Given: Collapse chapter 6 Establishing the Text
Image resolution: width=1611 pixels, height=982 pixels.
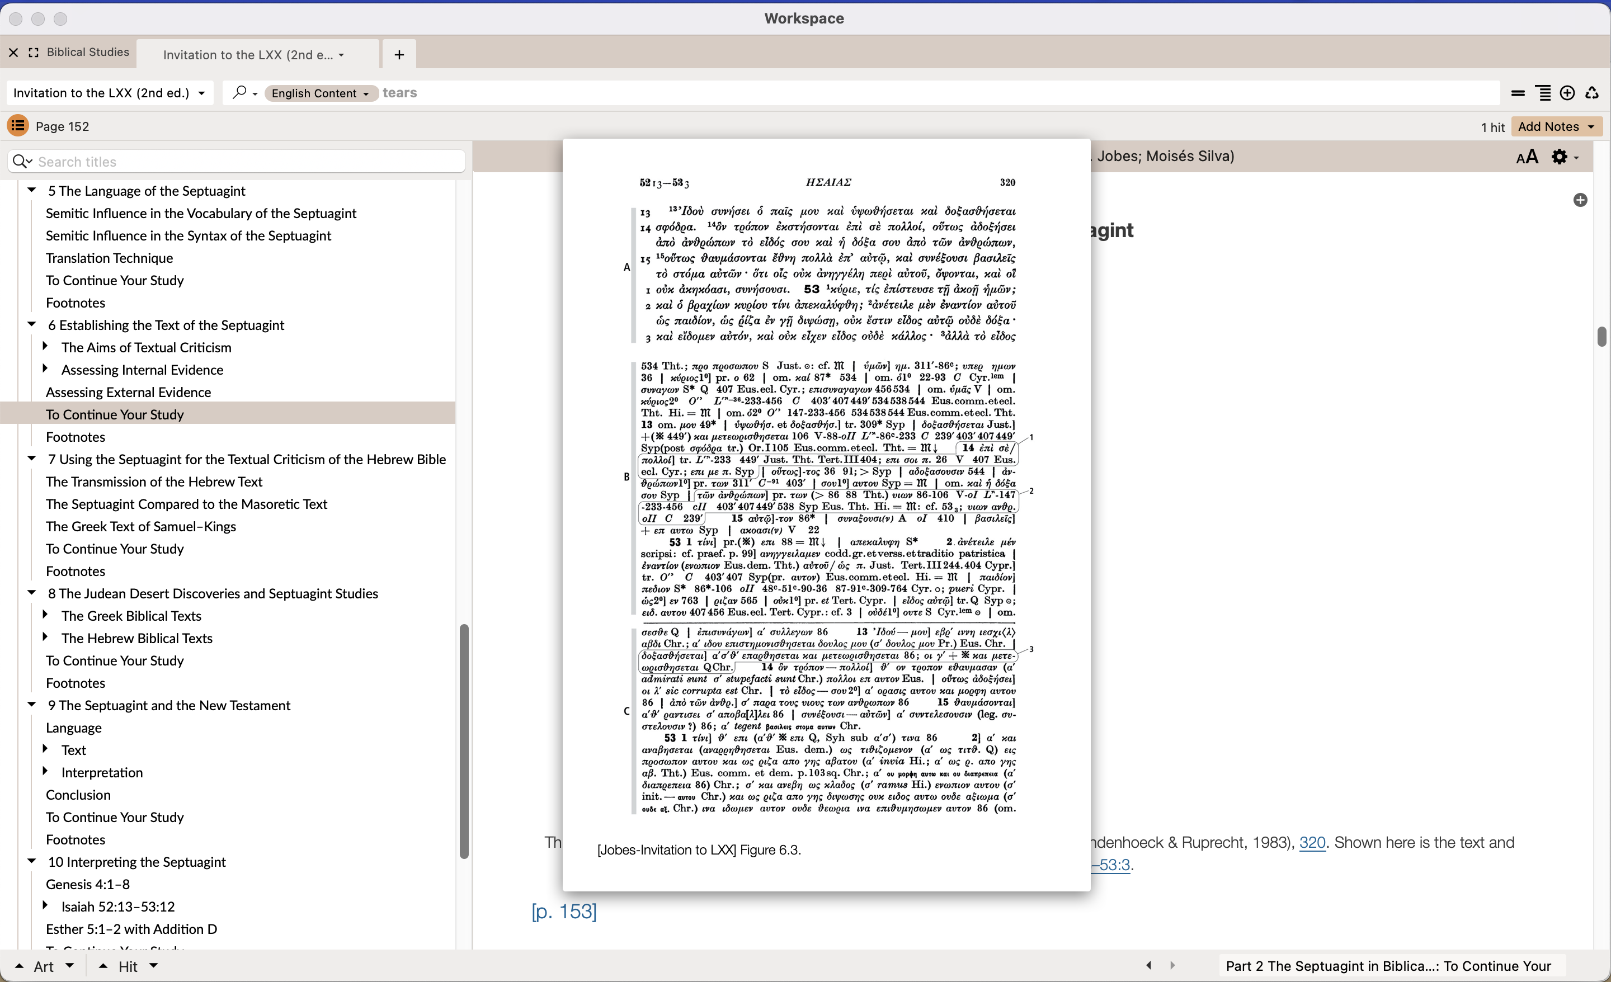Looking at the screenshot, I should tap(31, 324).
